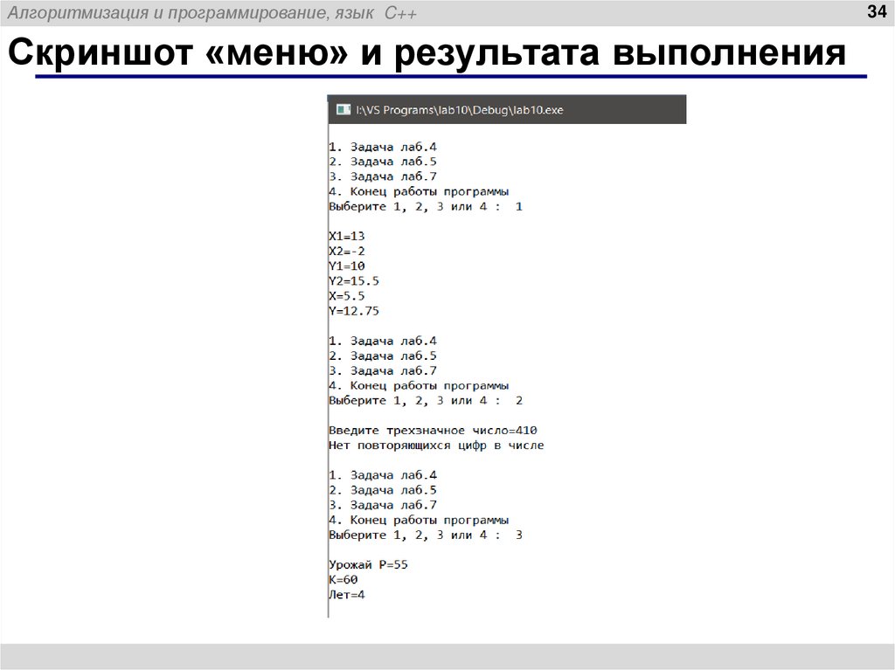895x670 pixels.
Task: Click the output line 'Y=12.75'
Action: (x=354, y=311)
